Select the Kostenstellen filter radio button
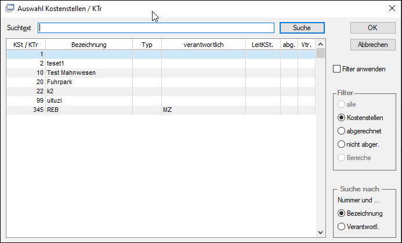This screenshot has height=243, width=402. click(341, 118)
